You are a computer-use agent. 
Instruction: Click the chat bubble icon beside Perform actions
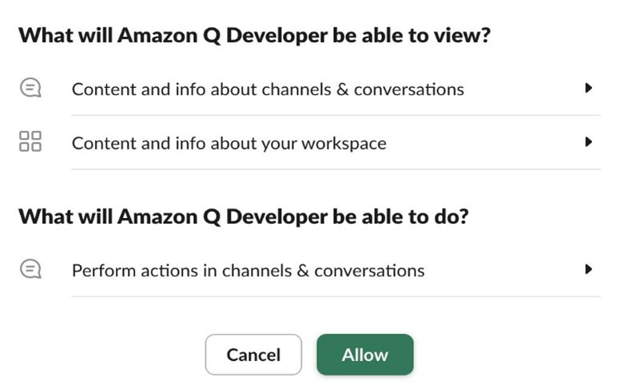click(30, 270)
